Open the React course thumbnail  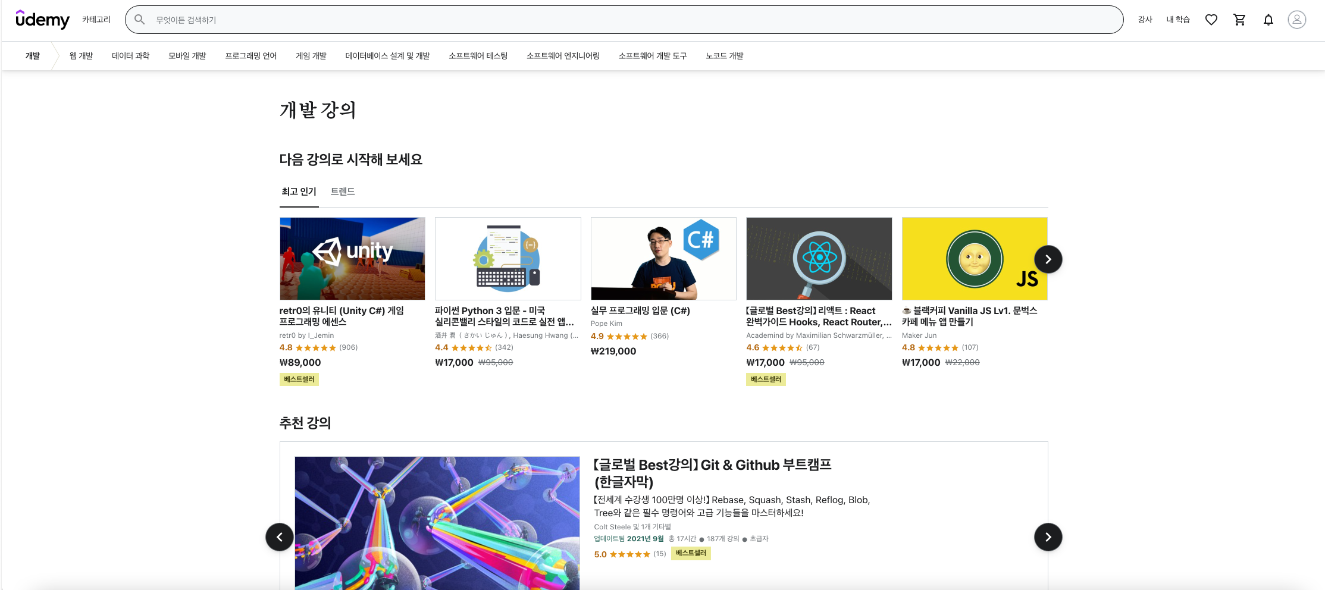pos(819,259)
